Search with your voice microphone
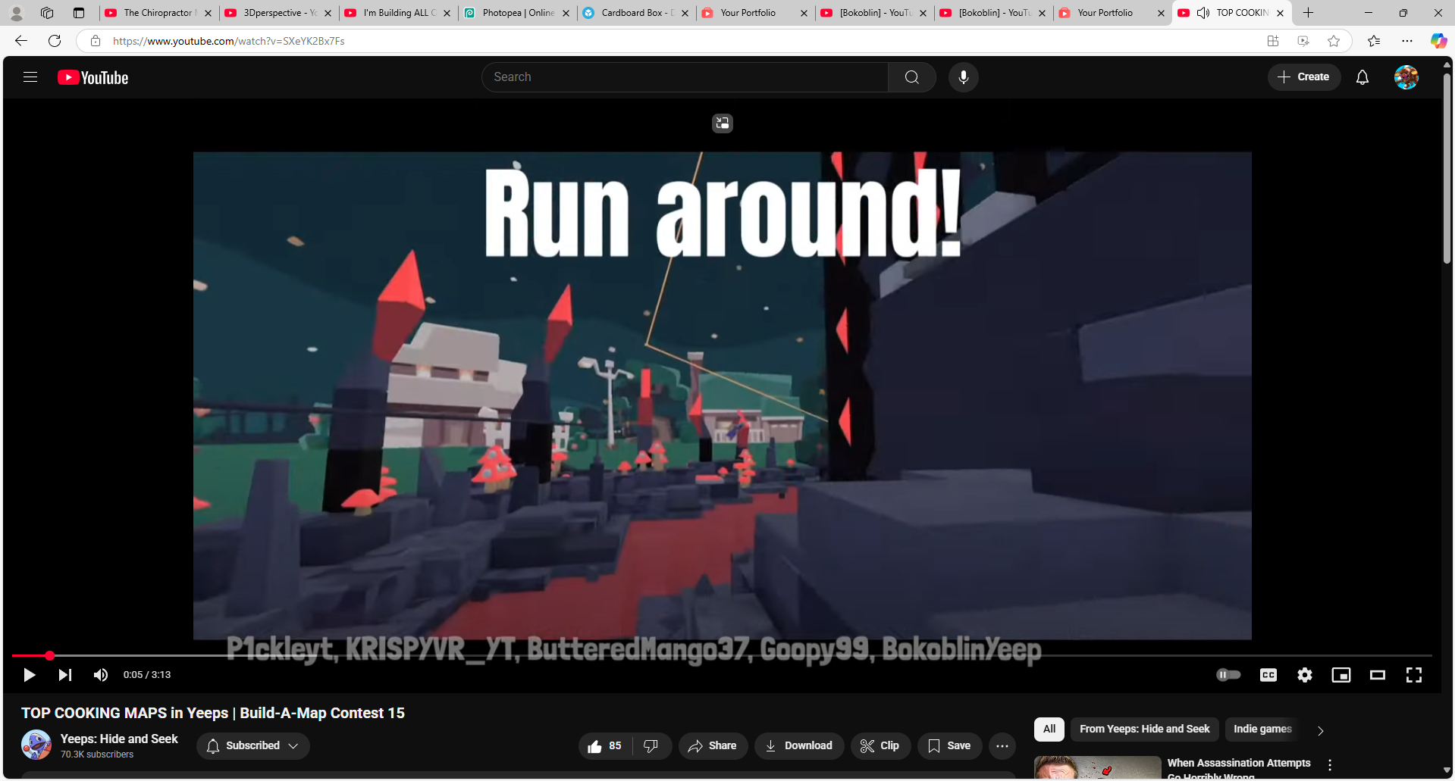This screenshot has width=1455, height=781. [963, 77]
